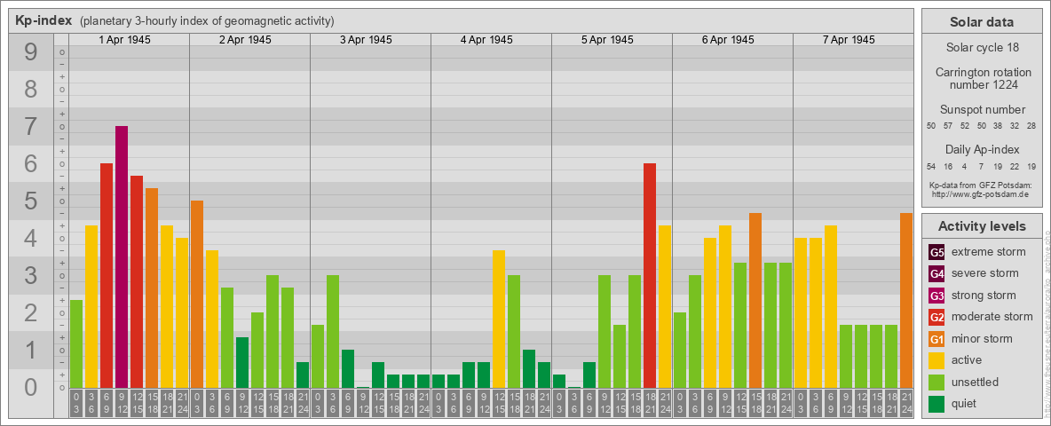Click the Kp axis label 7

click(x=30, y=127)
